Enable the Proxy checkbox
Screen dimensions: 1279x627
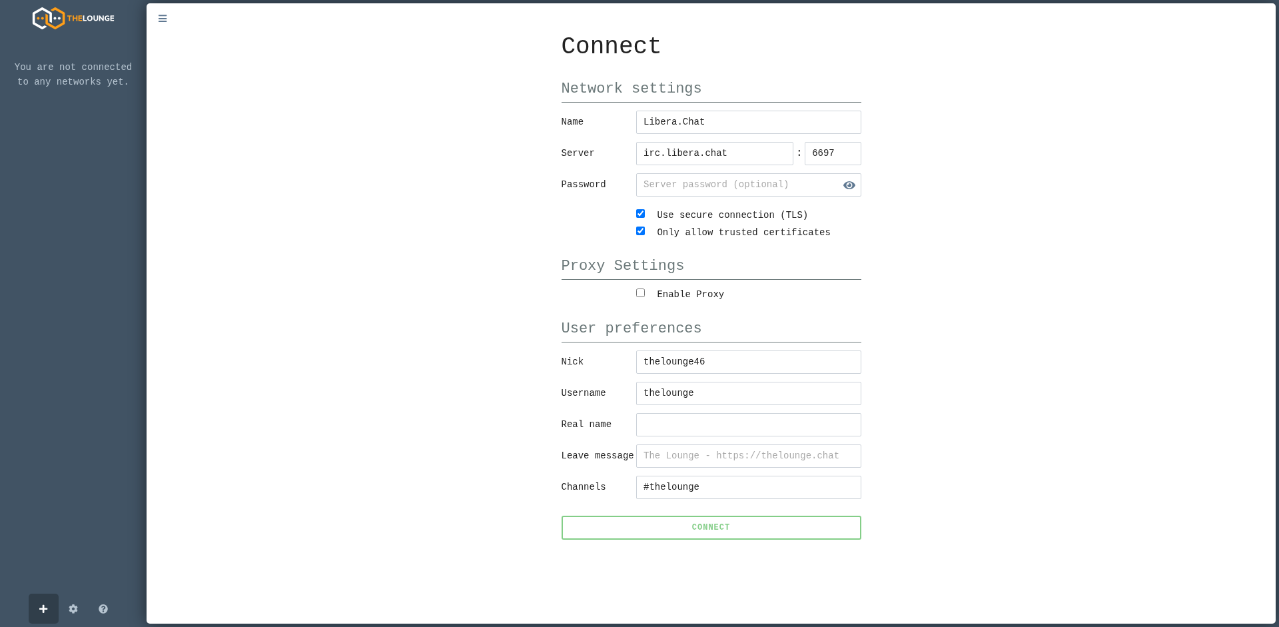[640, 293]
